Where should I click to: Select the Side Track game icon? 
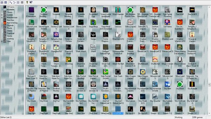pyautogui.click(x=118, y=72)
